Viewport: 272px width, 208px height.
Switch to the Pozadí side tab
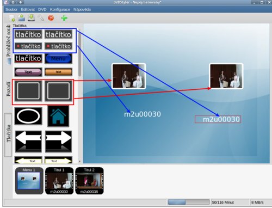coord(8,89)
